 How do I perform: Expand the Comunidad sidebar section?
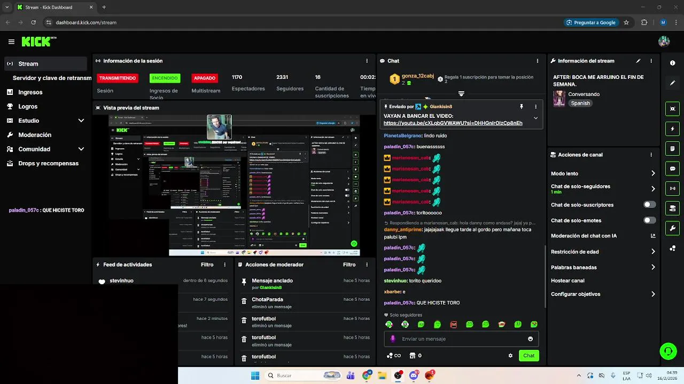coord(81,149)
